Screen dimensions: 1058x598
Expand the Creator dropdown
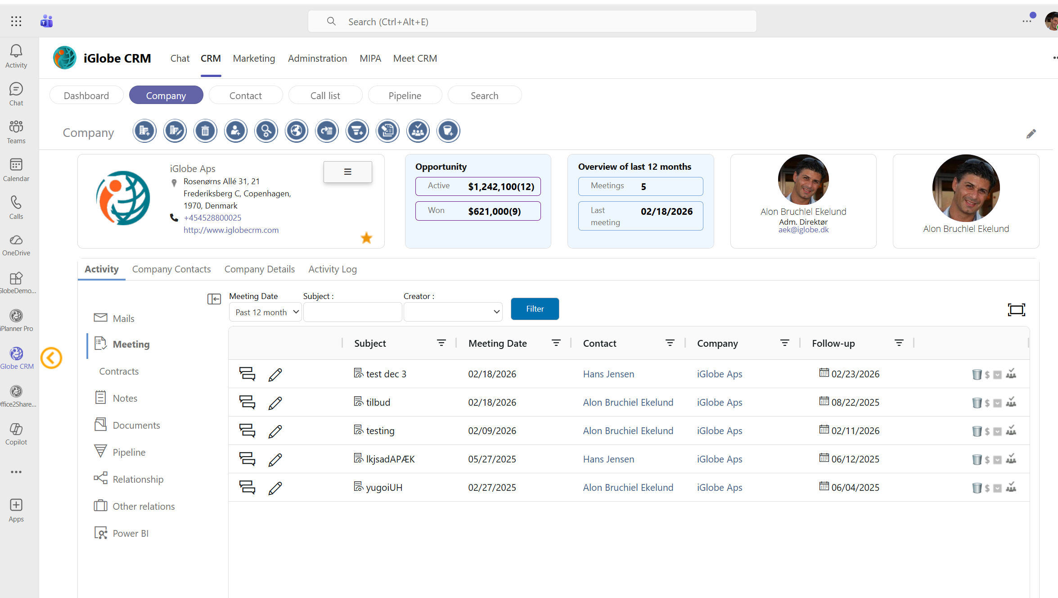[x=453, y=312]
